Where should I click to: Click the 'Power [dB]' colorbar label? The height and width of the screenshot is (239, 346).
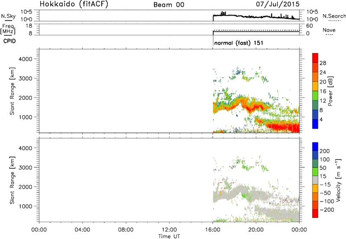pos(330,91)
